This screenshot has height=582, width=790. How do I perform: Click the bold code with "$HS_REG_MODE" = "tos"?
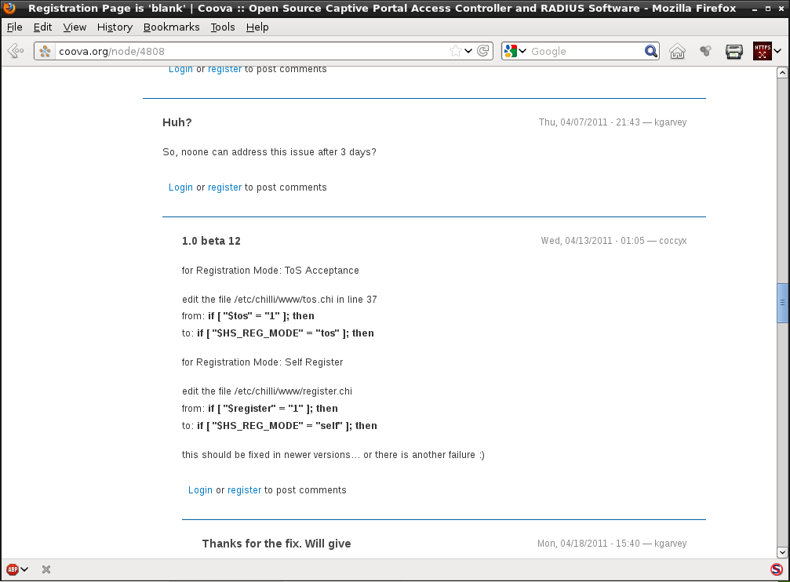point(285,333)
